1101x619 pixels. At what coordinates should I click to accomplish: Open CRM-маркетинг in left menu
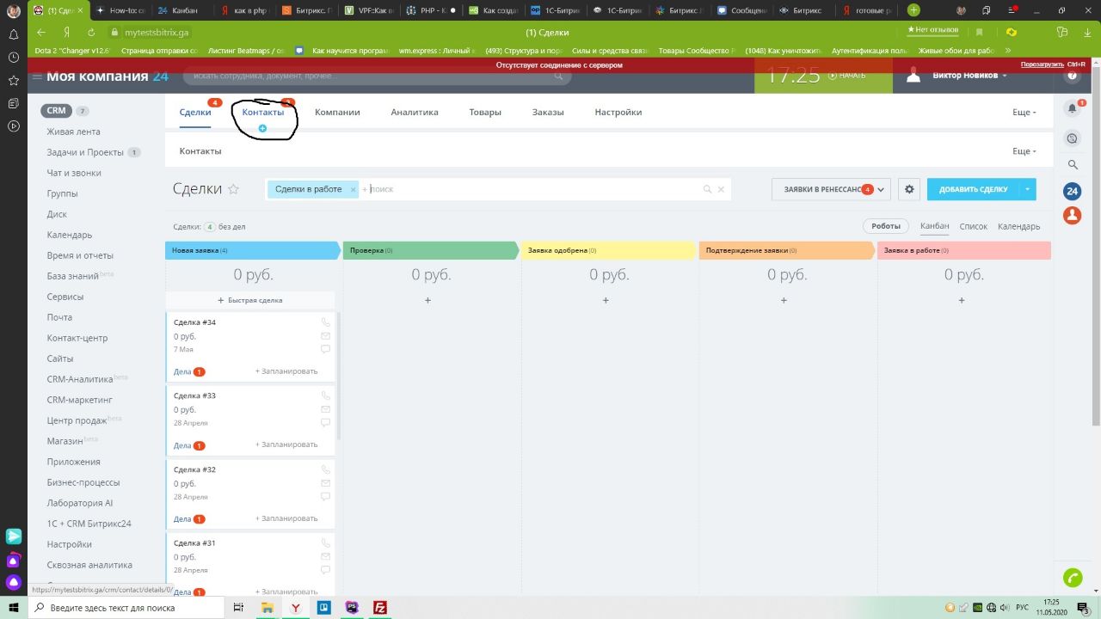click(80, 400)
